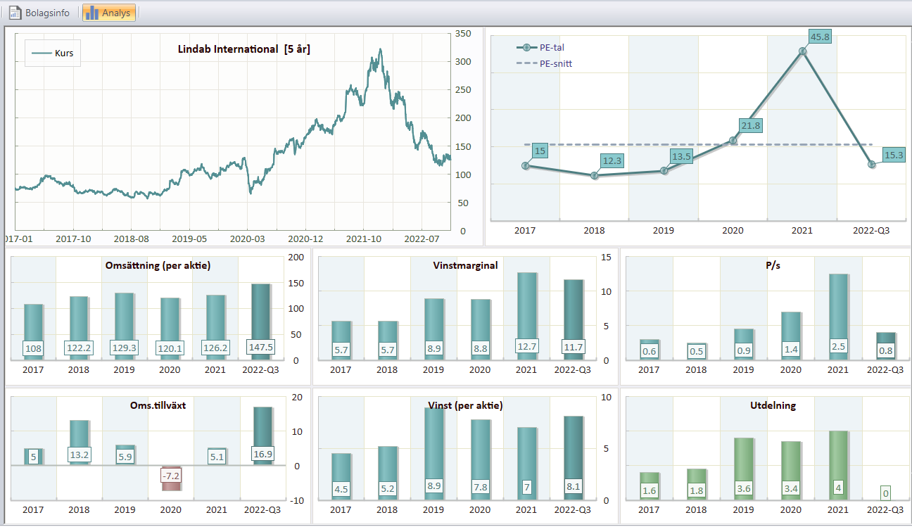Switch to the Analys tab

108,13
